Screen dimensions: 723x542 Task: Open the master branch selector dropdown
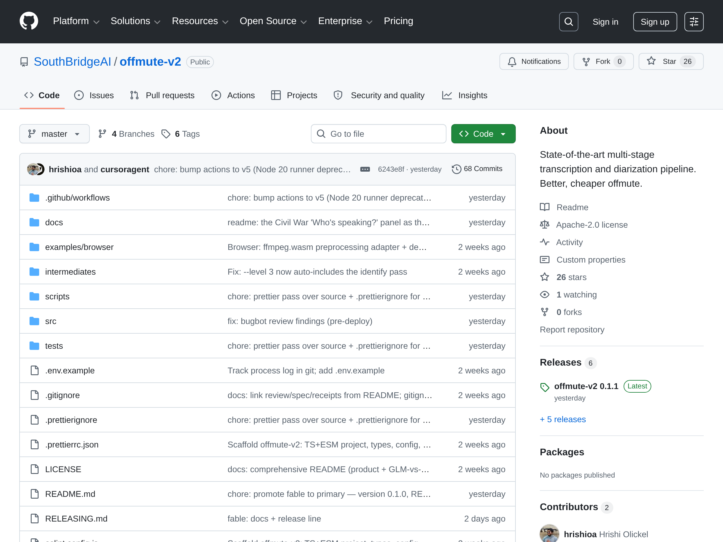[55, 134]
